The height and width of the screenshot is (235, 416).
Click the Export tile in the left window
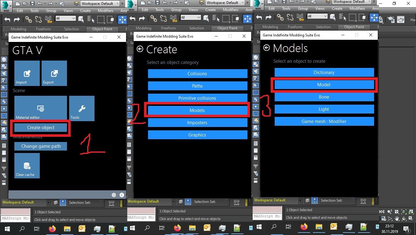[x=54, y=73]
